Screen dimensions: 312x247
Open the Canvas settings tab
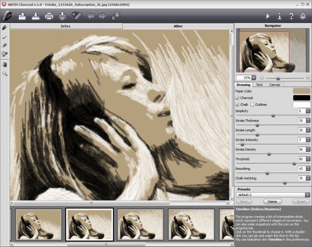point(275,85)
